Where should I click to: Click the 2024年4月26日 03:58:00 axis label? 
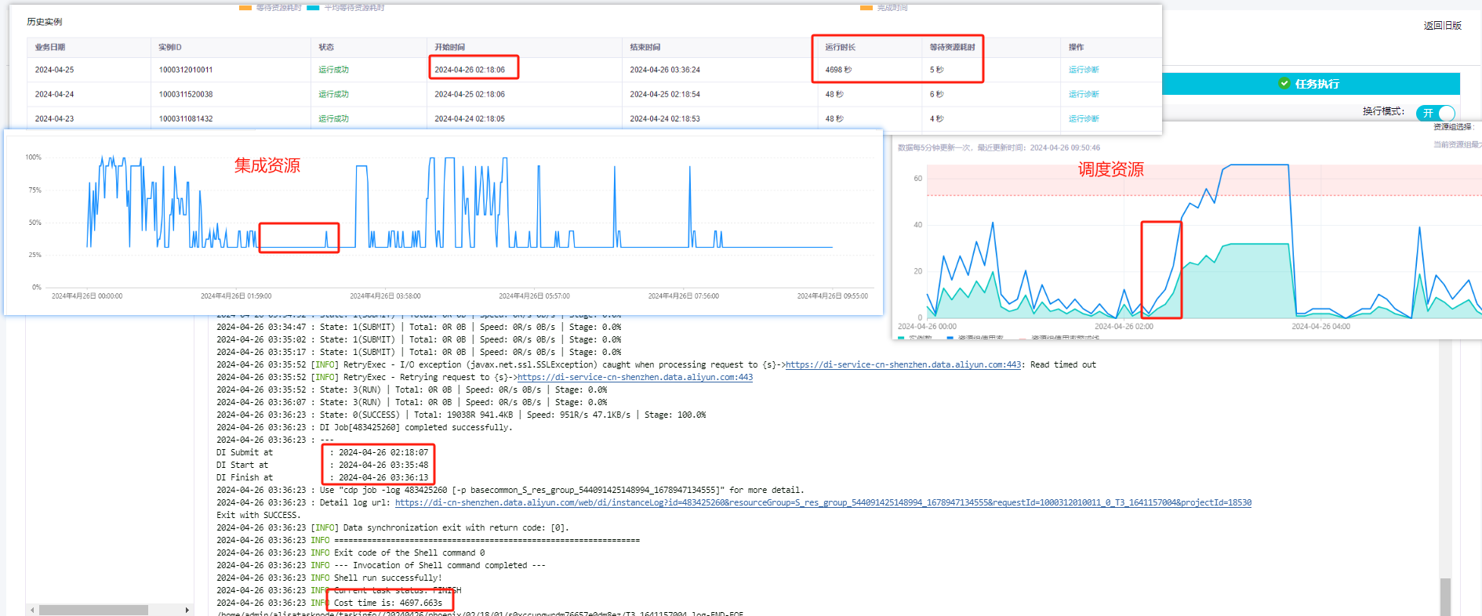(385, 296)
